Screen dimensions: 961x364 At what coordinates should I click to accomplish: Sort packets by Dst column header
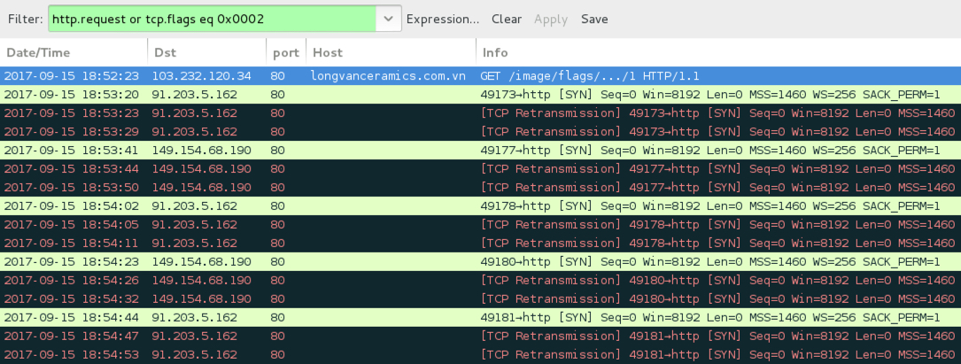pos(207,53)
